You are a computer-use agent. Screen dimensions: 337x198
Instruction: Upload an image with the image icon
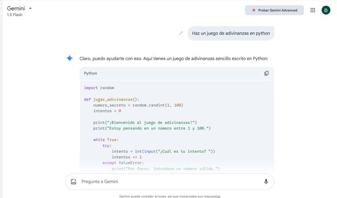click(x=74, y=182)
